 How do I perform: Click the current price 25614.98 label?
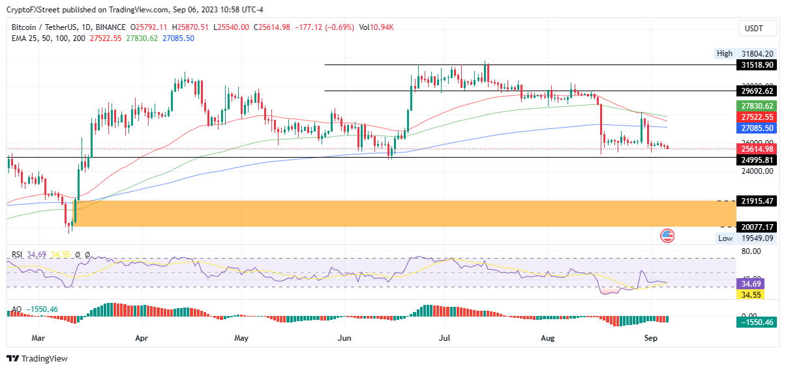[x=756, y=149]
